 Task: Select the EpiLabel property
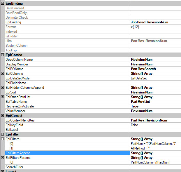pos(67,130)
